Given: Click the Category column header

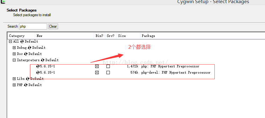Looking at the screenshot, I should tap(21, 36).
